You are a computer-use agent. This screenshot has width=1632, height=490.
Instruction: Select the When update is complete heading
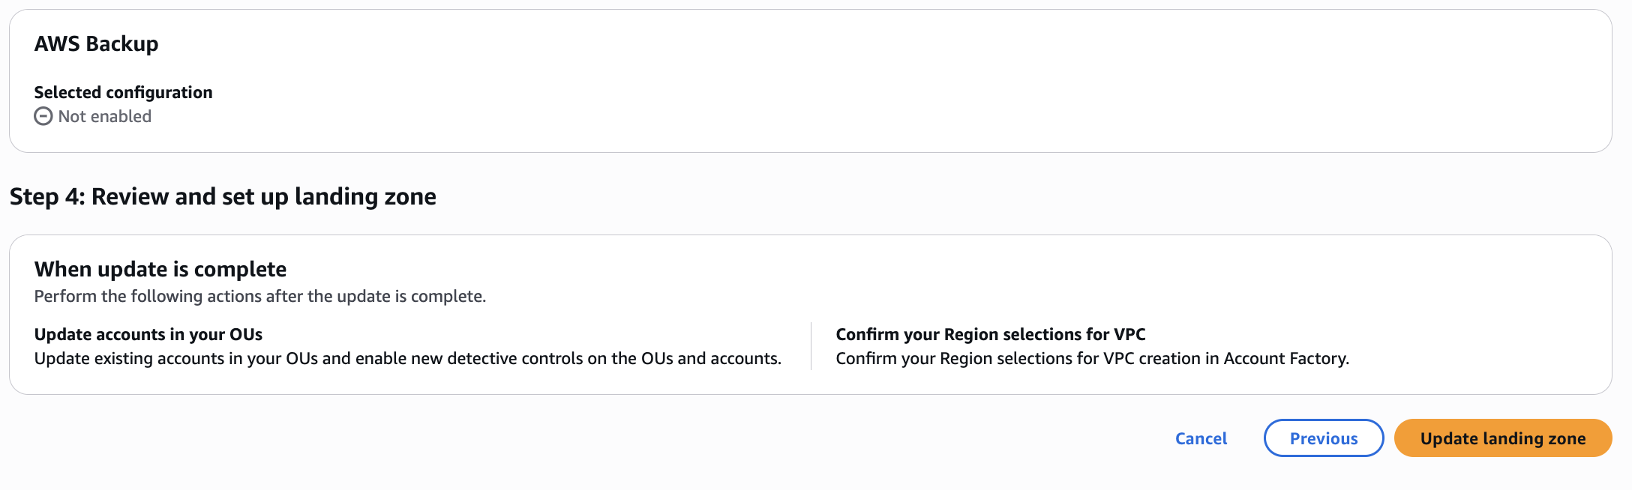click(x=160, y=268)
